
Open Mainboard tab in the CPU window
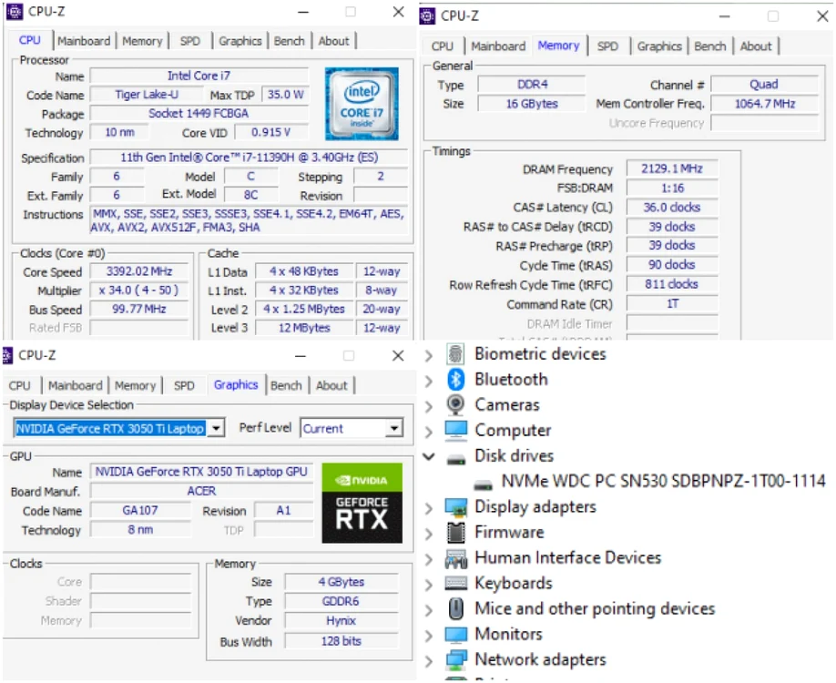click(84, 41)
